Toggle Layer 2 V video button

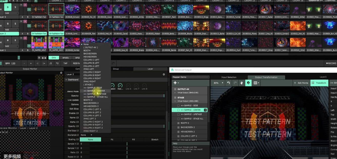(29, 26)
